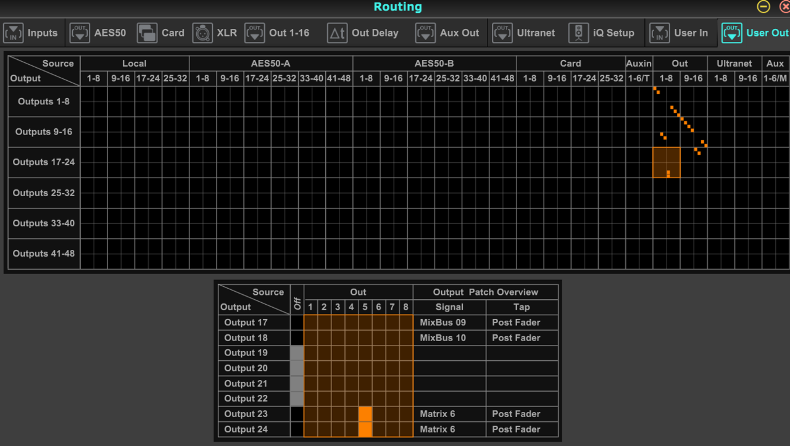
Task: Click the delta-t icon for Out Delay
Action: click(x=337, y=33)
